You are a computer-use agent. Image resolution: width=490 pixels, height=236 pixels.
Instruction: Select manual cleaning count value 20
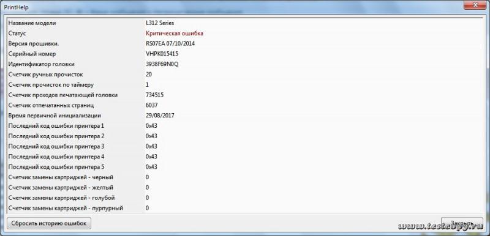pyautogui.click(x=149, y=75)
